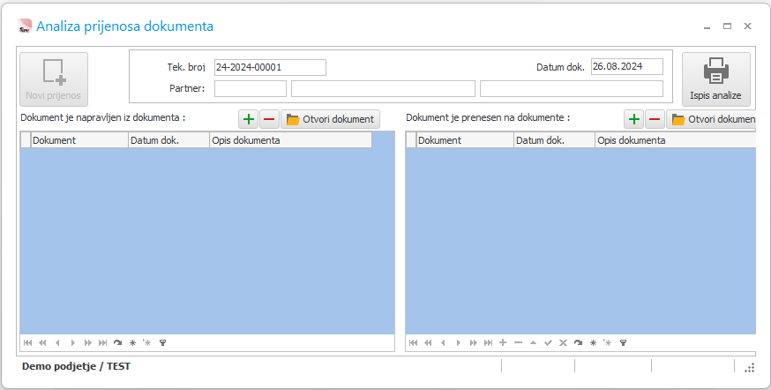This screenshot has width=771, height=390.
Task: Go to bookmark in left grid navigator
Action: pyautogui.click(x=147, y=342)
